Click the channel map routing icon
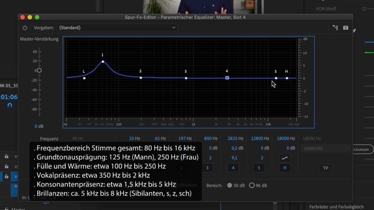 point(335,28)
